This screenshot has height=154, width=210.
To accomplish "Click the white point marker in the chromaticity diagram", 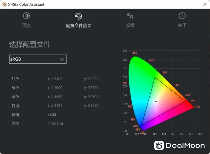I will 156,102.
